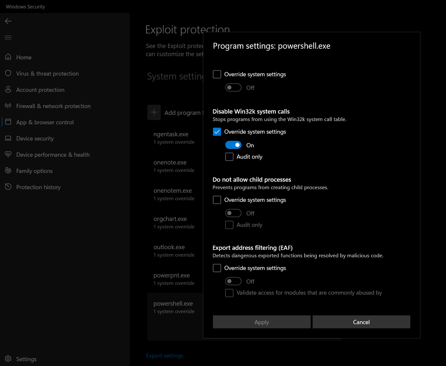Click the back arrow icon

(8, 21)
